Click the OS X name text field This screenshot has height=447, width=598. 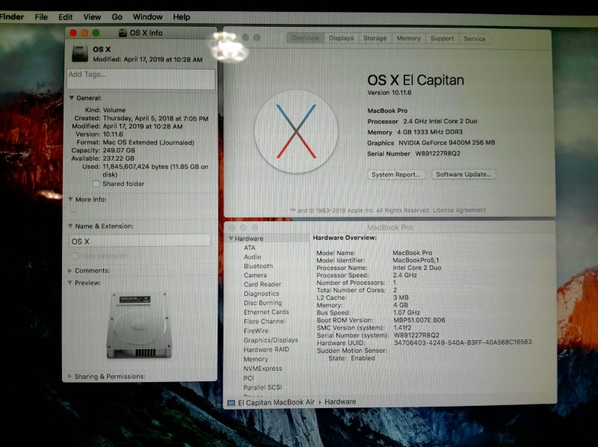point(140,241)
